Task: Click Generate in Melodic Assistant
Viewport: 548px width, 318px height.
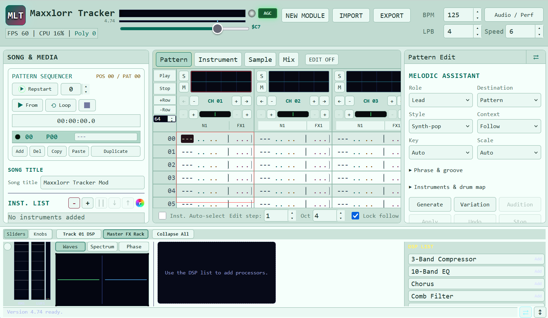Action: 430,204
